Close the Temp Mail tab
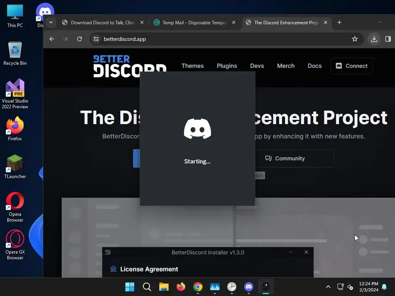Image resolution: width=395 pixels, height=296 pixels. [x=233, y=22]
